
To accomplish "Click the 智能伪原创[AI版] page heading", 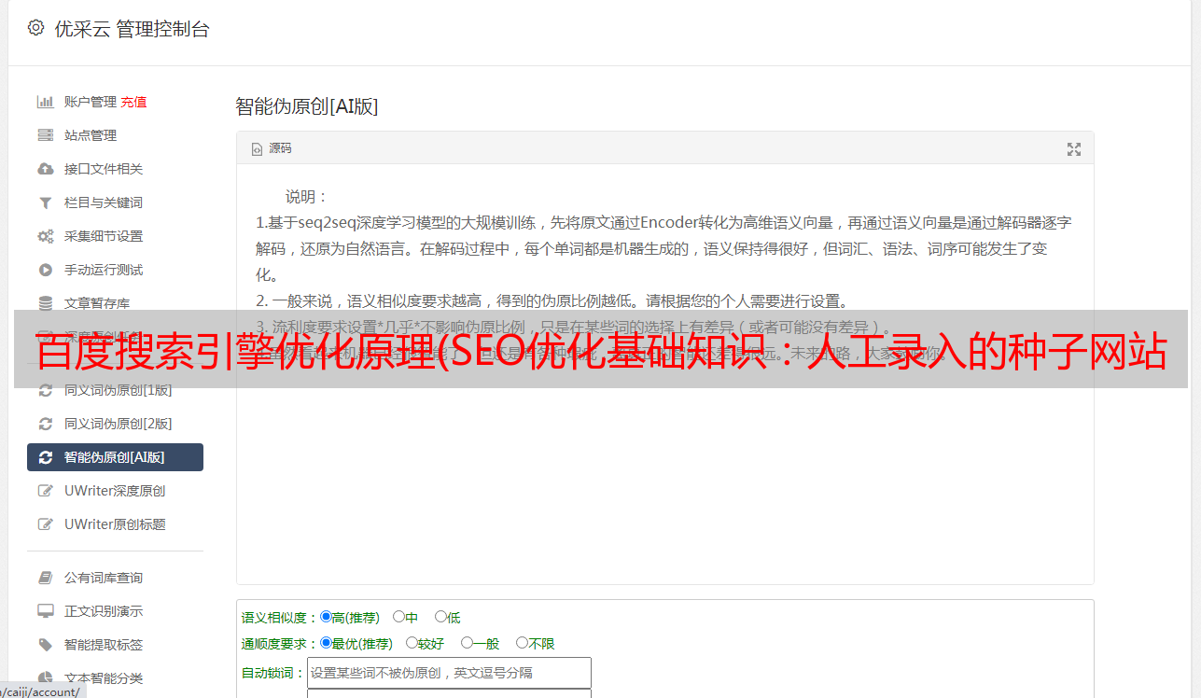I will point(307,106).
